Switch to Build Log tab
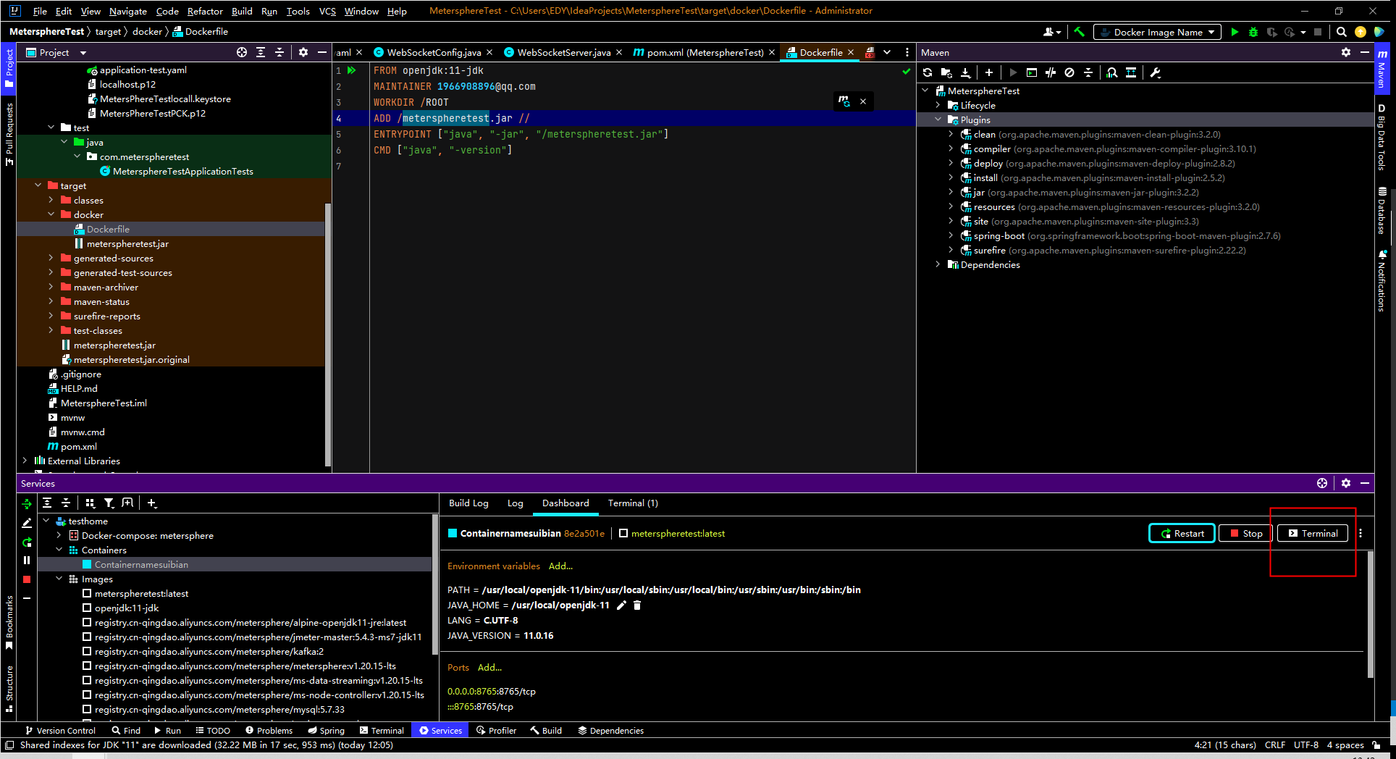This screenshot has height=759, width=1396. (468, 503)
